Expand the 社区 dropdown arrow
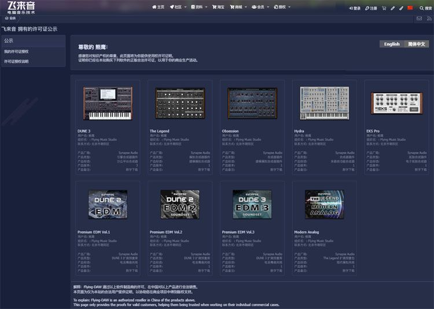 click(x=185, y=7)
